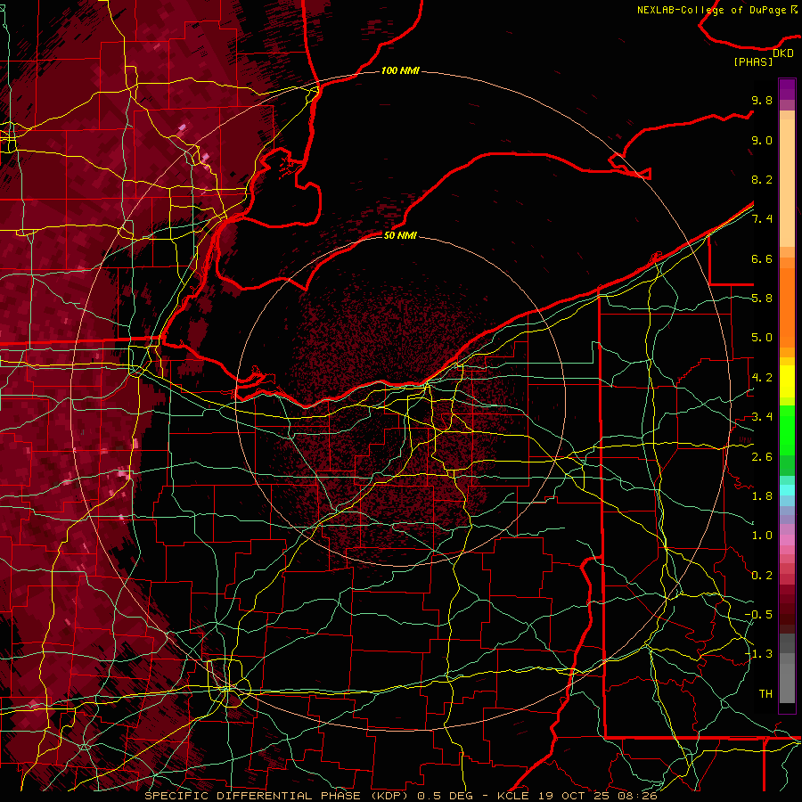This screenshot has width=802, height=802.
Task: Select the 7.4 value on the scale
Action: click(762, 219)
